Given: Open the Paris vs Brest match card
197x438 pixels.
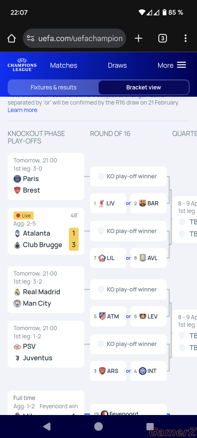Looking at the screenshot, I should 46,176.
